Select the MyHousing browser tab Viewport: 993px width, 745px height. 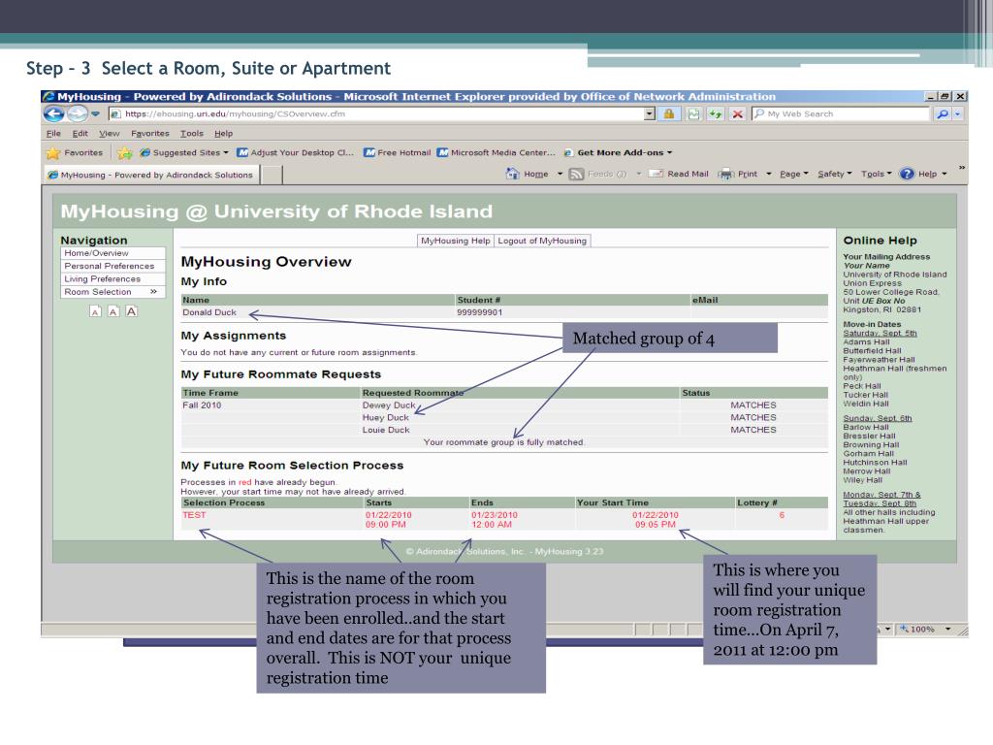click(150, 175)
